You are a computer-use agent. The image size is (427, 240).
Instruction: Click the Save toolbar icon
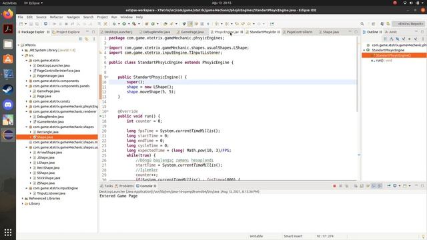[31, 24]
